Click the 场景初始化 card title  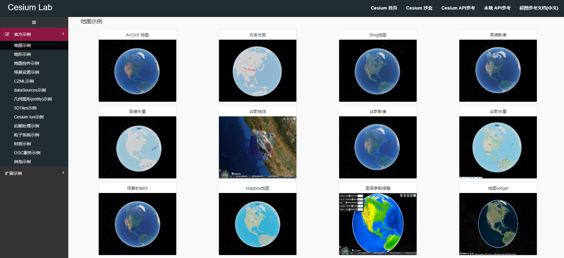pos(137,188)
